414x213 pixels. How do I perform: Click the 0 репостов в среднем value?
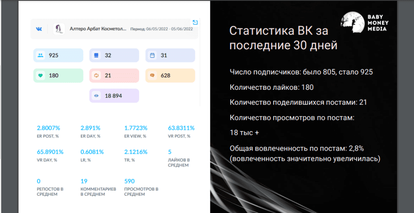click(x=39, y=181)
